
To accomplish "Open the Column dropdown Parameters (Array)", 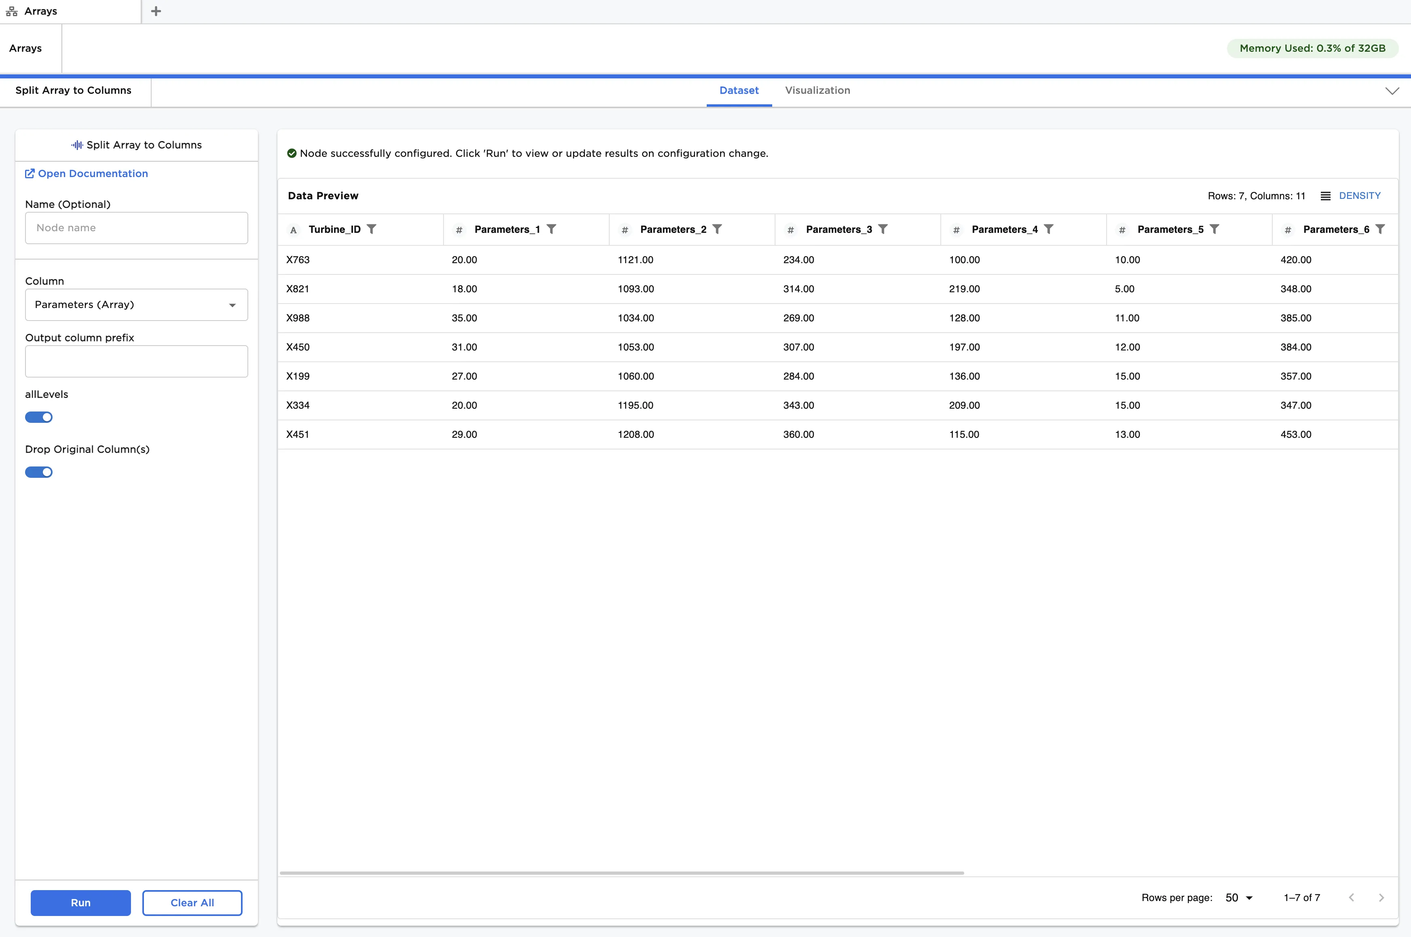I will (136, 305).
